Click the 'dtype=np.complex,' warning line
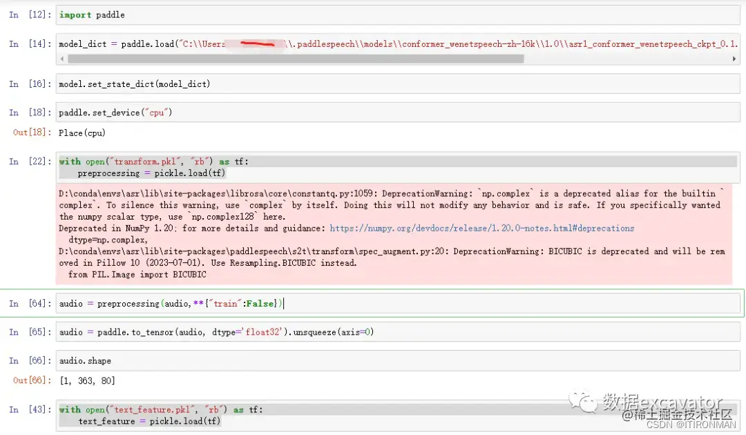The width and height of the screenshot is (746, 435). (x=108, y=240)
